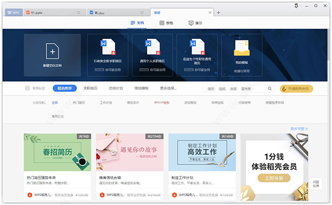Click the 共149份 count badge

227,136
